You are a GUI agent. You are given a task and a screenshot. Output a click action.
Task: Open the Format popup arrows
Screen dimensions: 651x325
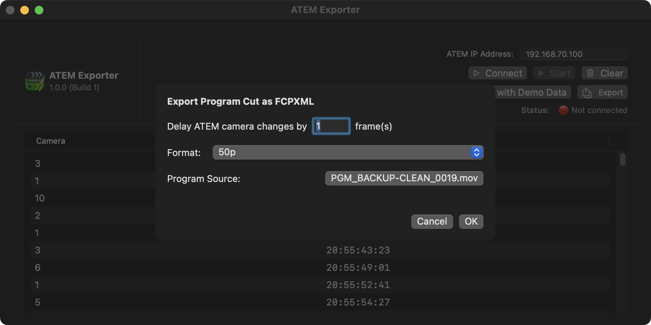coord(476,152)
